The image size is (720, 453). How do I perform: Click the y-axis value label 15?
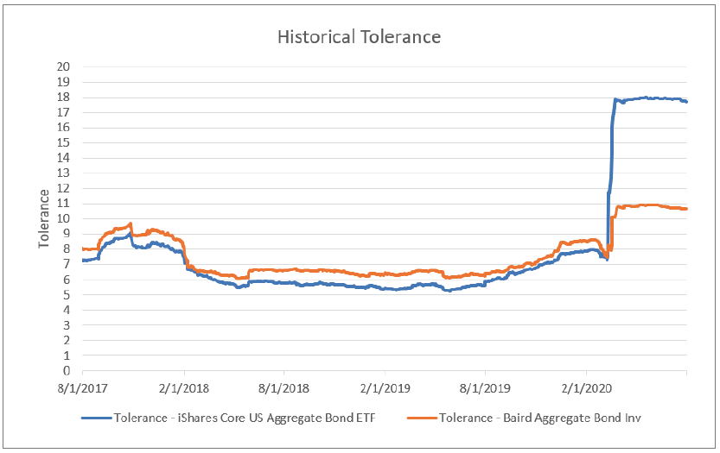pyautogui.click(x=63, y=142)
